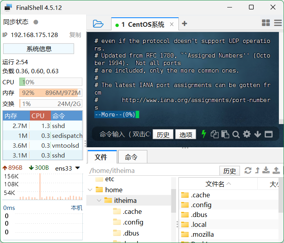Close the CentOS系统 tab
Screen dimensions: 284x243
pyautogui.click(x=172, y=24)
